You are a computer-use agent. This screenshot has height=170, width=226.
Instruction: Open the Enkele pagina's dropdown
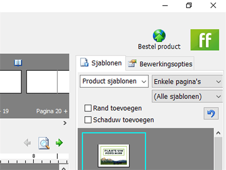[x=187, y=82]
